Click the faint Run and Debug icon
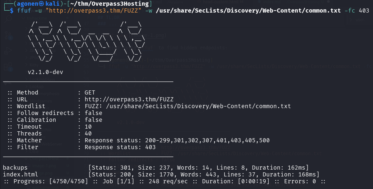Viewport: 373px width, 189px height. 8,51
